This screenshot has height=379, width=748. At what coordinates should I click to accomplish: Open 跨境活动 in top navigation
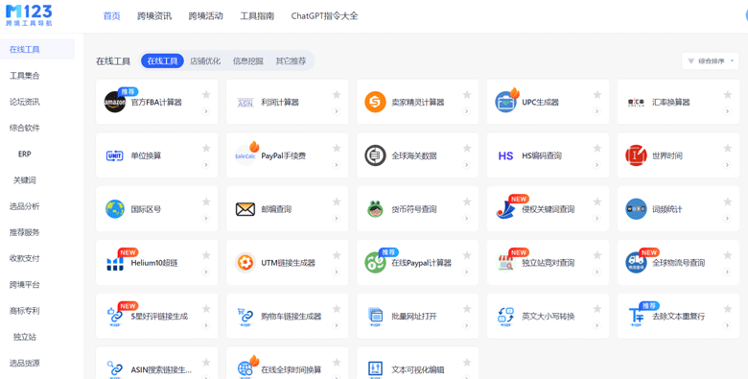click(x=205, y=15)
